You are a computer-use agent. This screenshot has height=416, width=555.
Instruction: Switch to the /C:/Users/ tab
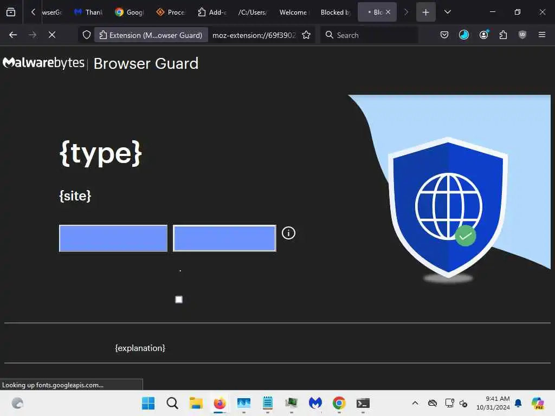253,12
